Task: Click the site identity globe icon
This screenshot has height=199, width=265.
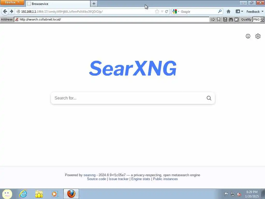Action: (x=18, y=11)
